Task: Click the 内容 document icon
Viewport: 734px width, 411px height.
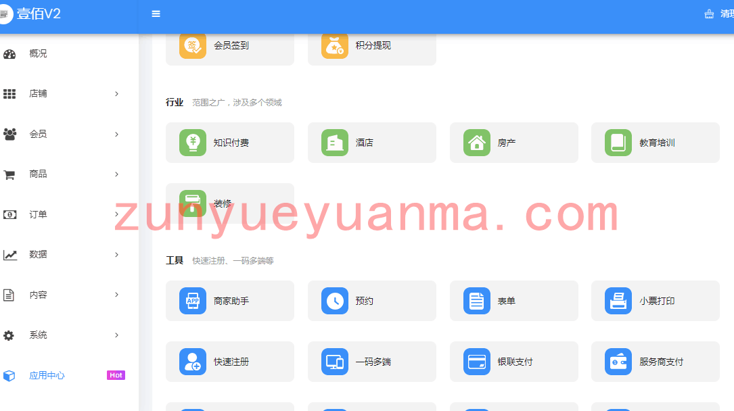Action: (x=9, y=295)
